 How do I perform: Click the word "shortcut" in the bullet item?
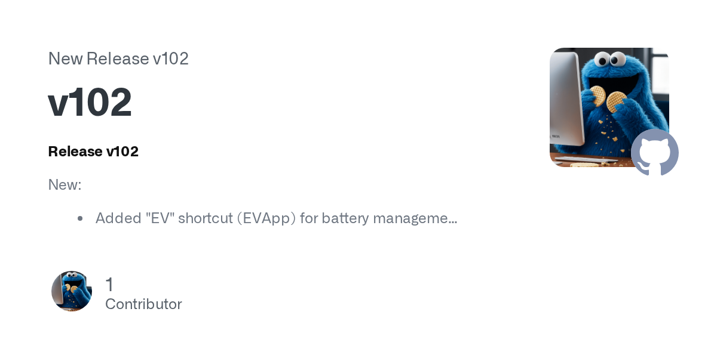click(205, 218)
